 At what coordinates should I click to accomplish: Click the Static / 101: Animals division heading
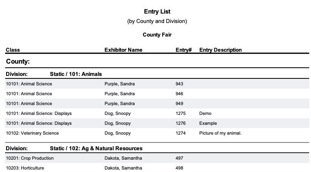76,74
